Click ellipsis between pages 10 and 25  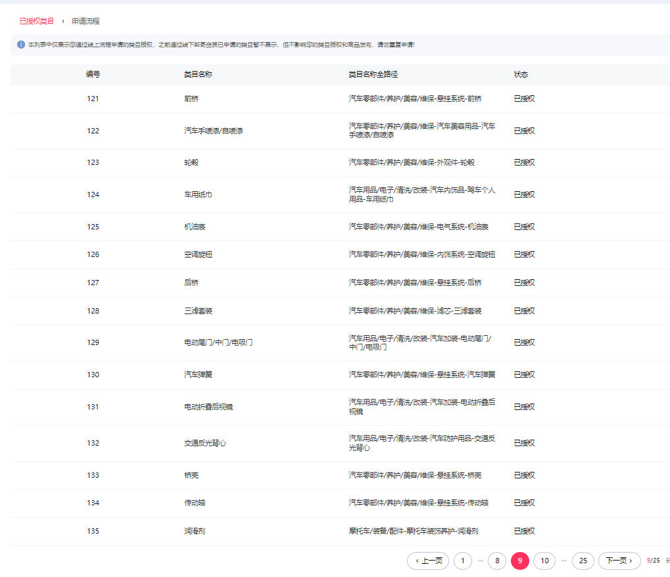click(564, 561)
